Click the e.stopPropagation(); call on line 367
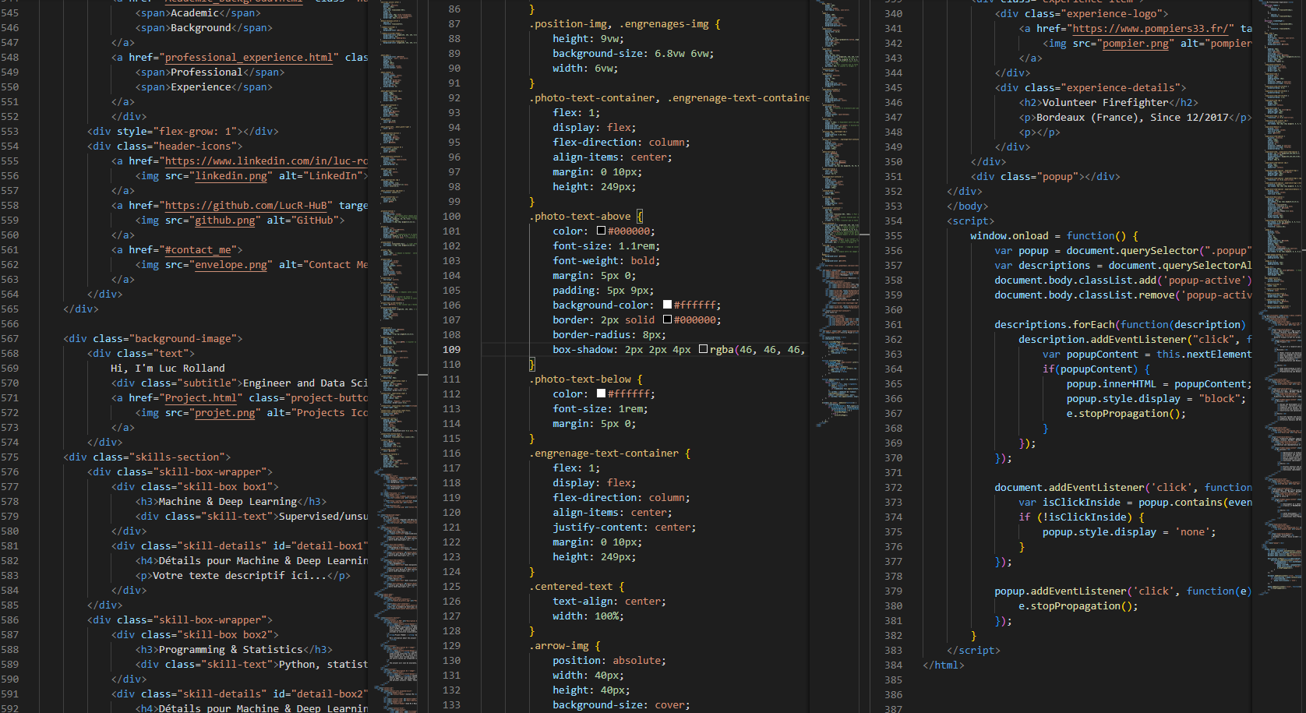This screenshot has width=1306, height=713. [x=1126, y=414]
